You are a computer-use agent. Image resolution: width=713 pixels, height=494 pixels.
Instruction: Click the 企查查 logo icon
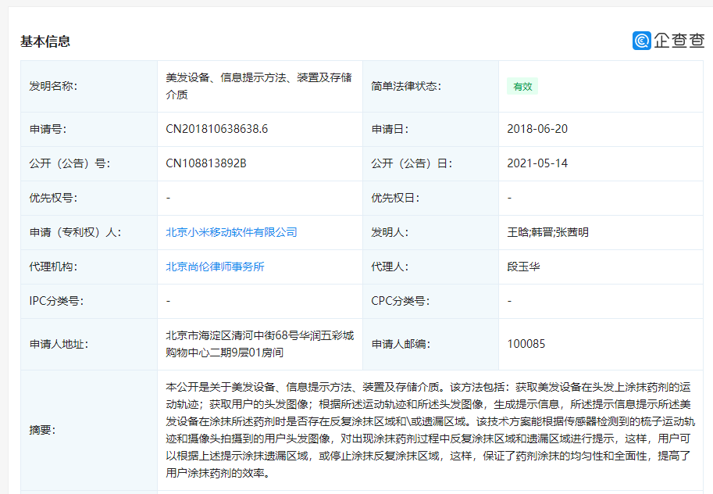point(642,41)
